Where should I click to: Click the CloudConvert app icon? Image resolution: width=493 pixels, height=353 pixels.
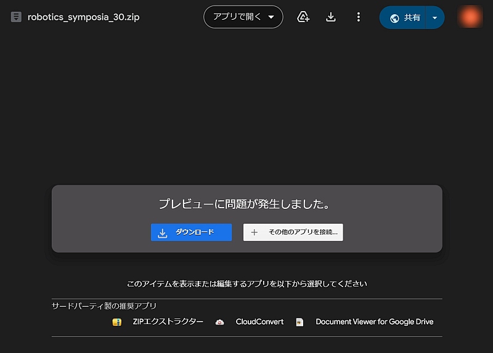pos(220,322)
